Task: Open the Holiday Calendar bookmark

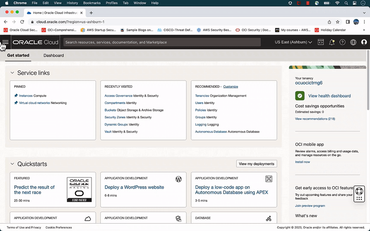Action: click(x=330, y=30)
